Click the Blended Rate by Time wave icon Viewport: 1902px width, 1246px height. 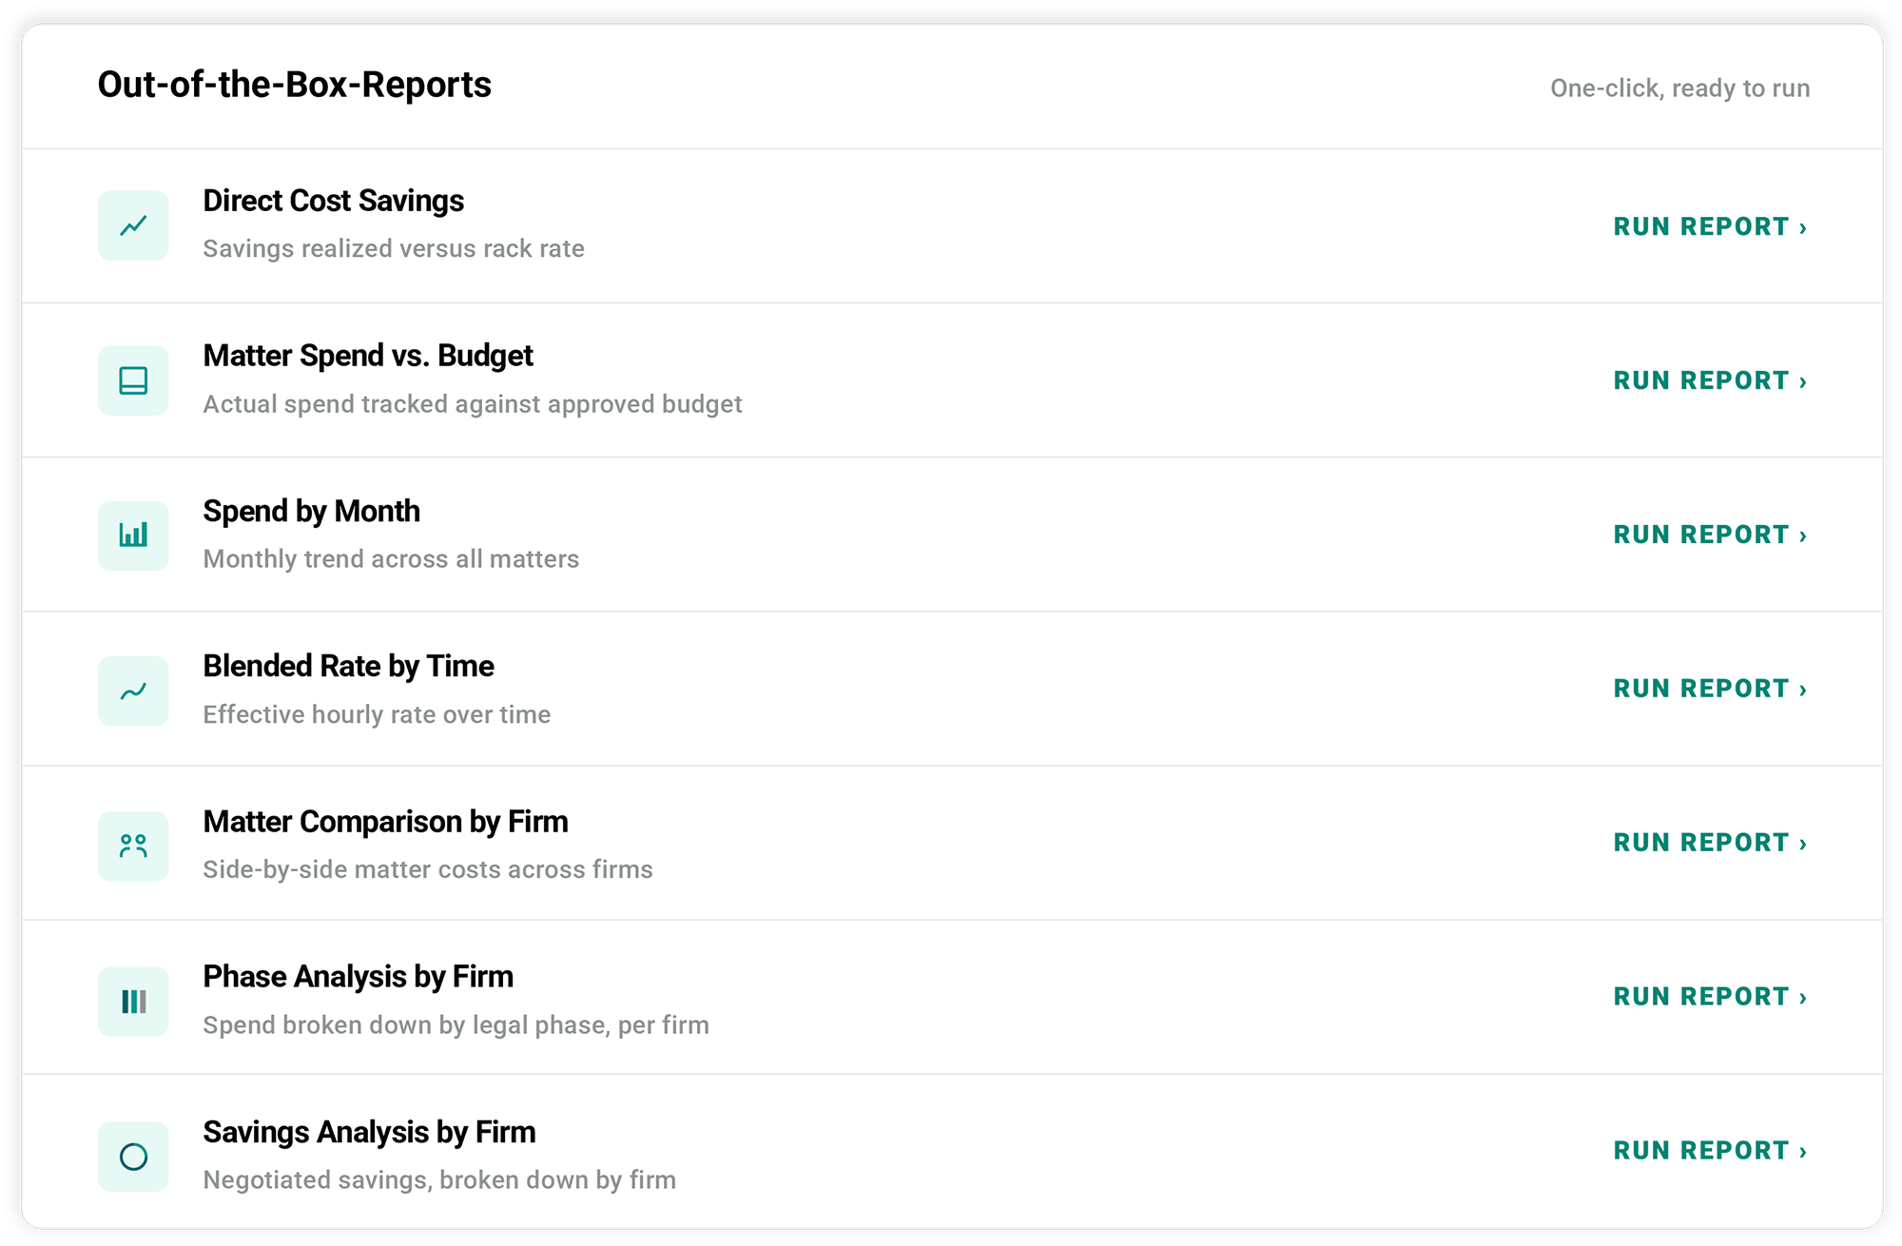pos(133,691)
